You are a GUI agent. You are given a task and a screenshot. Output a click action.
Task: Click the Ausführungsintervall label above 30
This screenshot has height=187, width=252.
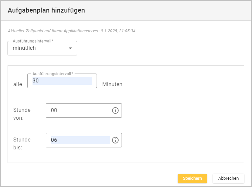[x=53, y=74]
